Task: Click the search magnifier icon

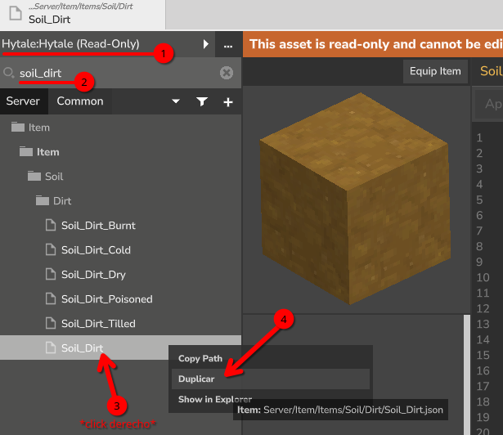Action: tap(10, 73)
